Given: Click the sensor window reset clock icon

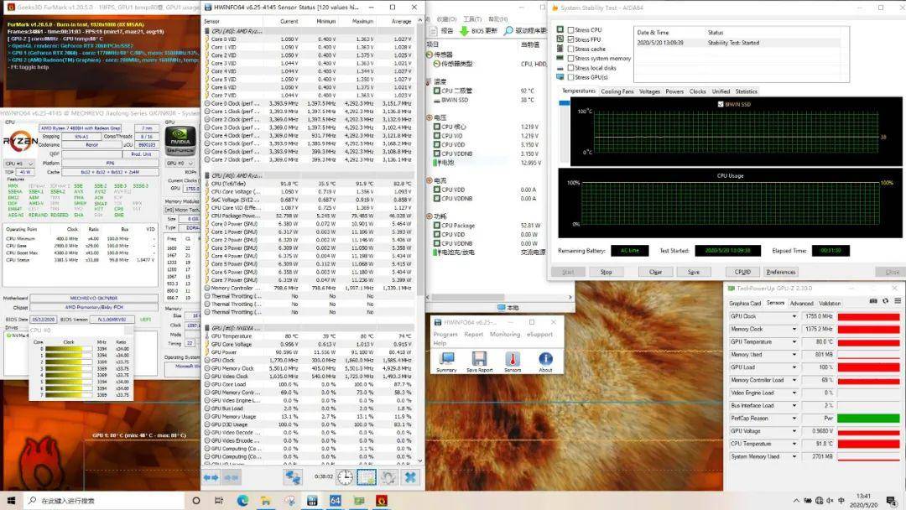Looking at the screenshot, I should pyautogui.click(x=345, y=477).
